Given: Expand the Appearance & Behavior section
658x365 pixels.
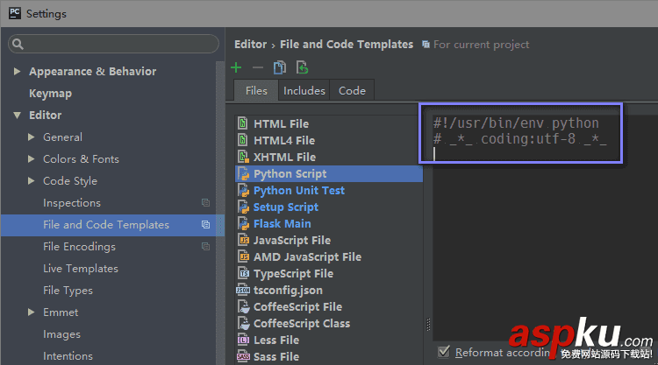Looking at the screenshot, I should [x=17, y=72].
